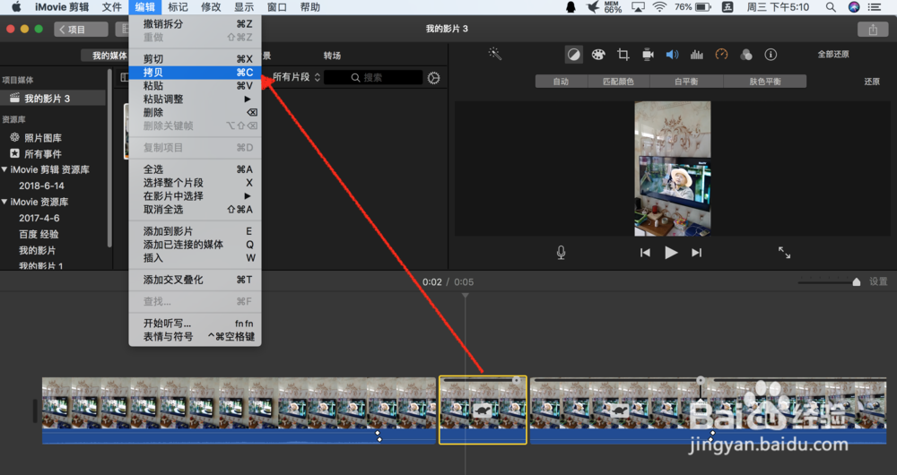Open noise reduction and equalizer icon

697,55
